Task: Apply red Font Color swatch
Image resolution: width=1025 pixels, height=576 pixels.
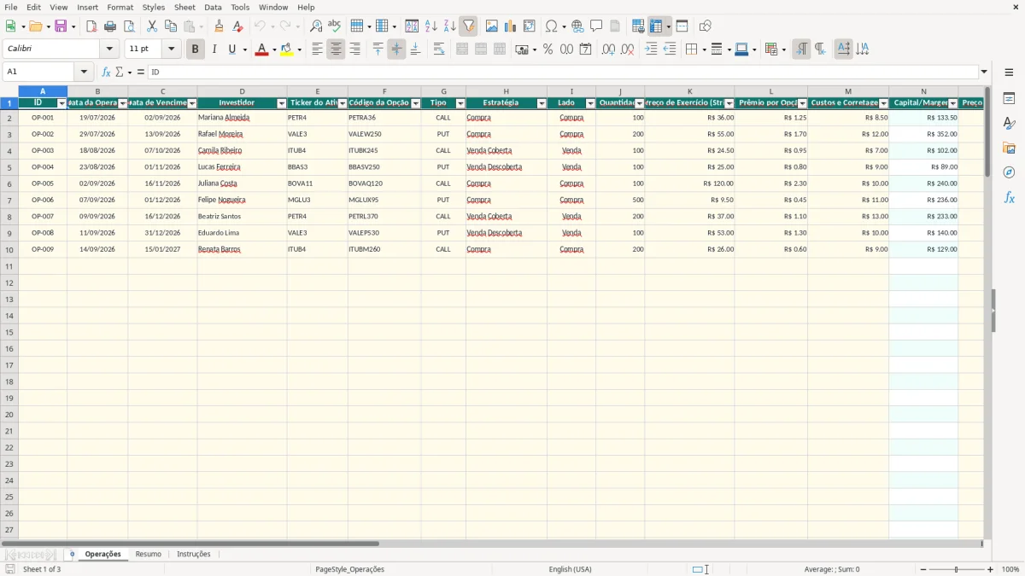Action: click(261, 49)
